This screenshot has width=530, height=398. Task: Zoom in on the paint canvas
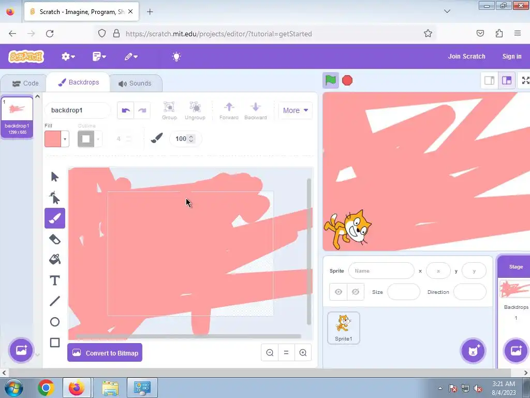coord(303,352)
